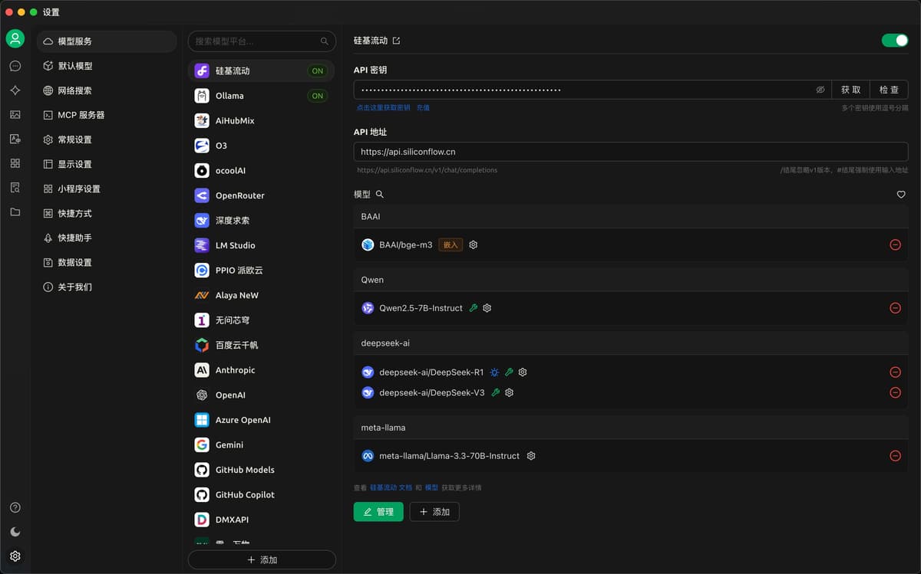Open settings gear for Llama-3.3-70B-Instruct

531,456
